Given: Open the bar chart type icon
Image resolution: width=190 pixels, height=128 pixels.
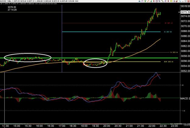Looking at the screenshot, I should click(151, 1).
